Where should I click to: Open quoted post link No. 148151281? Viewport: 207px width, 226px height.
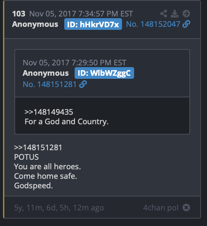(50, 84)
